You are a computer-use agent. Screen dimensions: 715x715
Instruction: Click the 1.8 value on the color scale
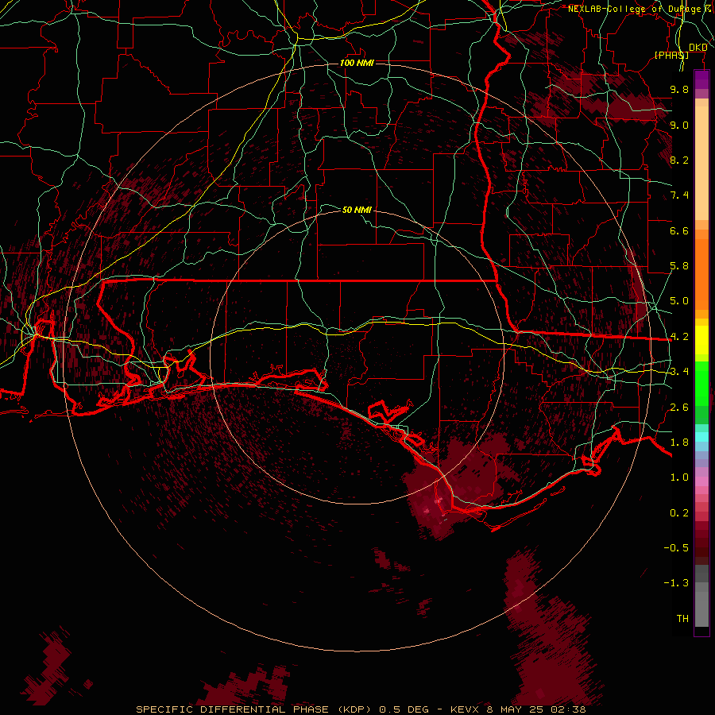coord(679,443)
